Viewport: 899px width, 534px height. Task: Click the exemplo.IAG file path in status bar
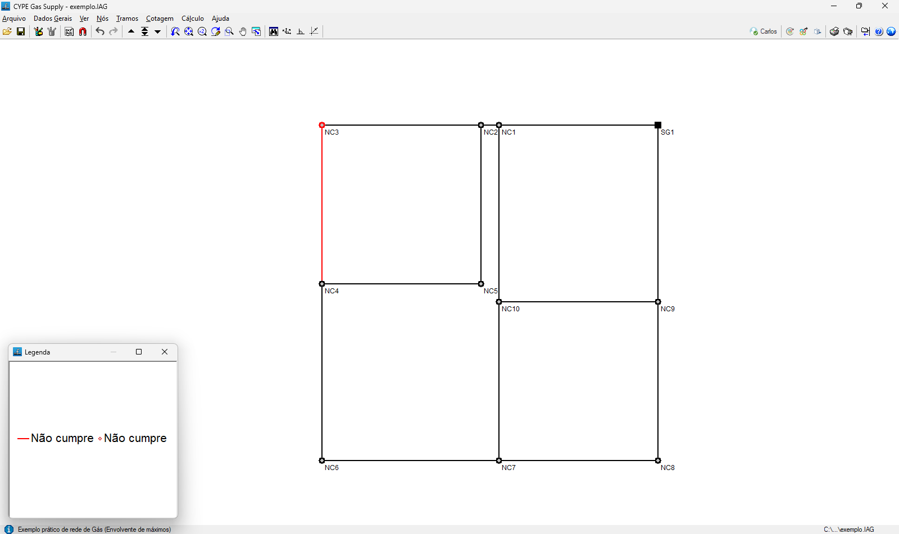point(849,530)
